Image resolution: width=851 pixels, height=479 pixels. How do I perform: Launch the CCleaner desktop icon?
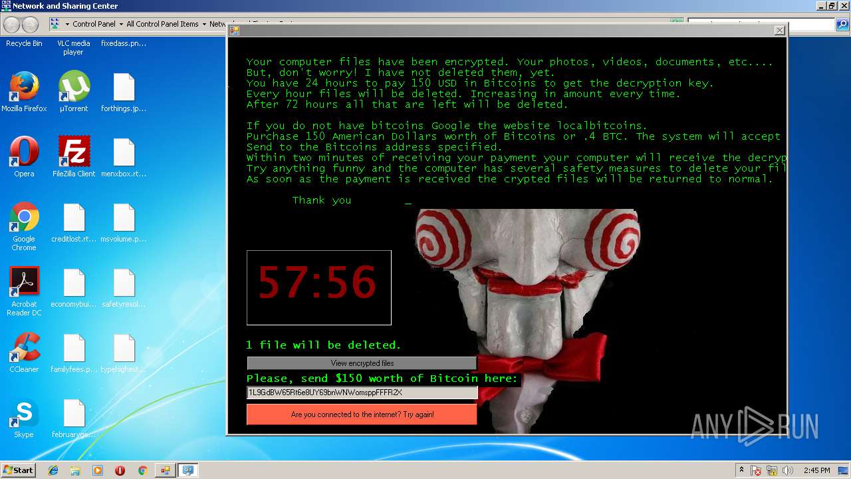[x=24, y=347]
